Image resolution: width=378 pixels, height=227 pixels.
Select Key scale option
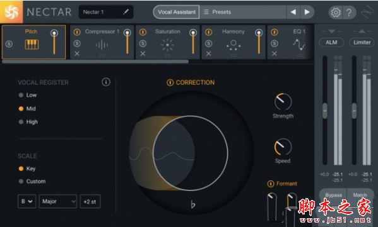21,169
